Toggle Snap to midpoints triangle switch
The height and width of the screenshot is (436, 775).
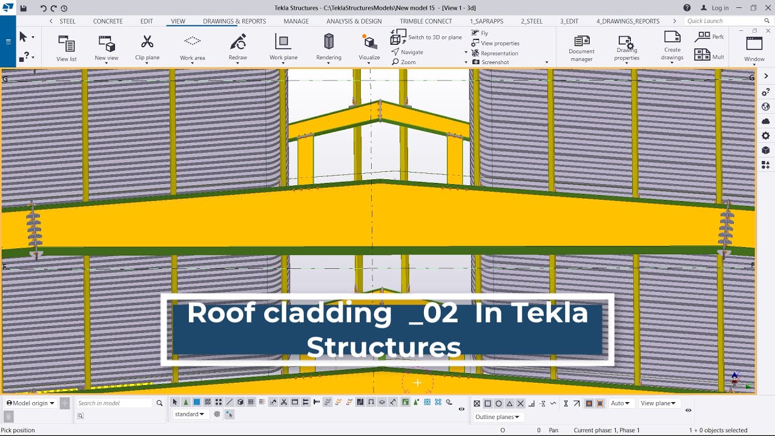510,403
